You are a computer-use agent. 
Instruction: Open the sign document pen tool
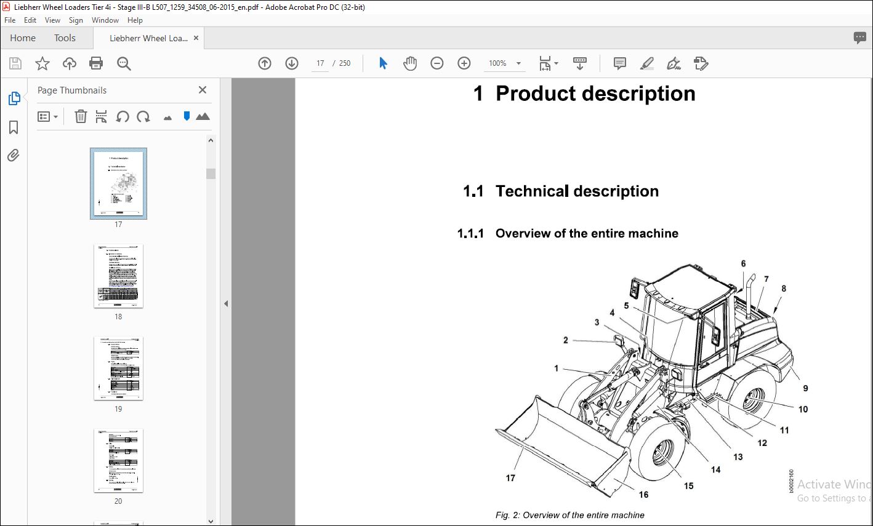[674, 63]
